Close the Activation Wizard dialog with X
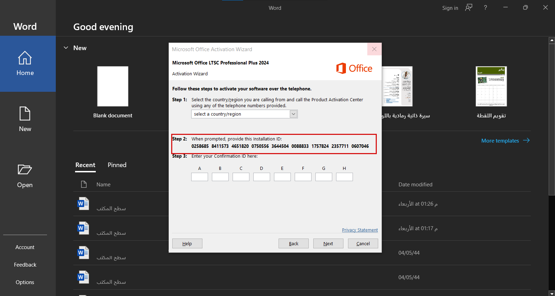Screen dimensions: 555x296 (374, 49)
